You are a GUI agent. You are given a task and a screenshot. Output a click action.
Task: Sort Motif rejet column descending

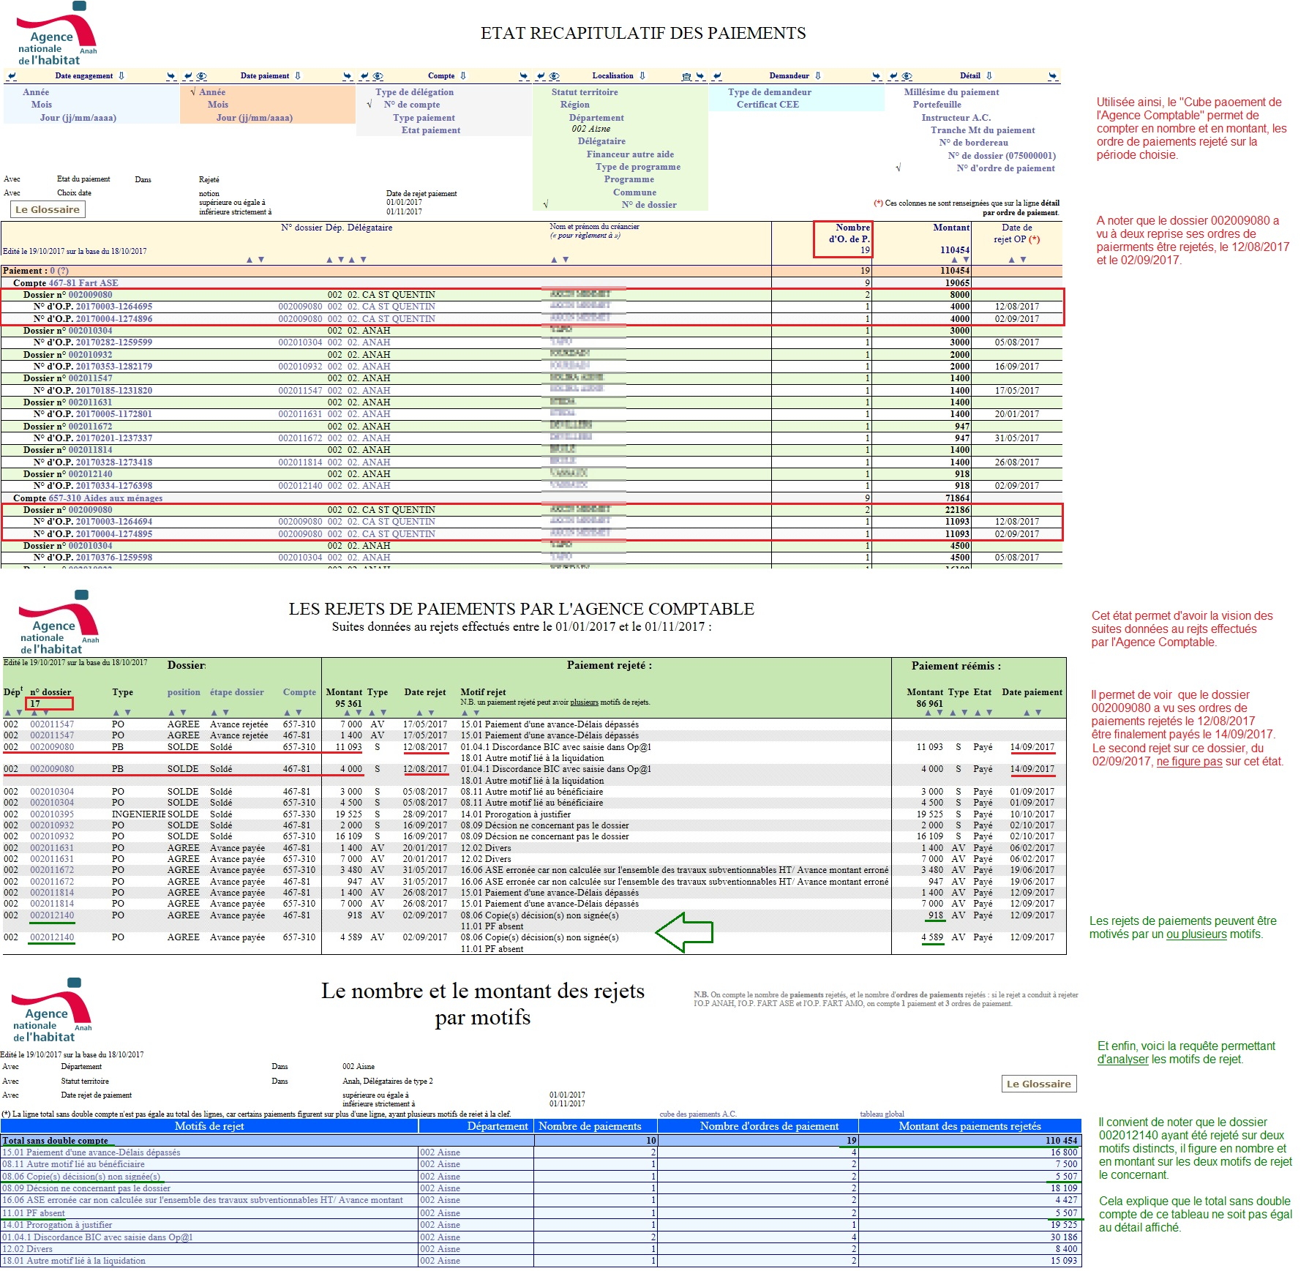(x=476, y=713)
